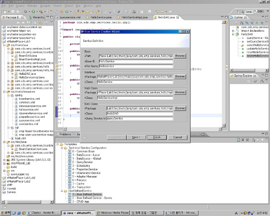The height and width of the screenshot is (216, 270).
Task: Click the Hierarchy view tab icon
Action: pos(31,17)
